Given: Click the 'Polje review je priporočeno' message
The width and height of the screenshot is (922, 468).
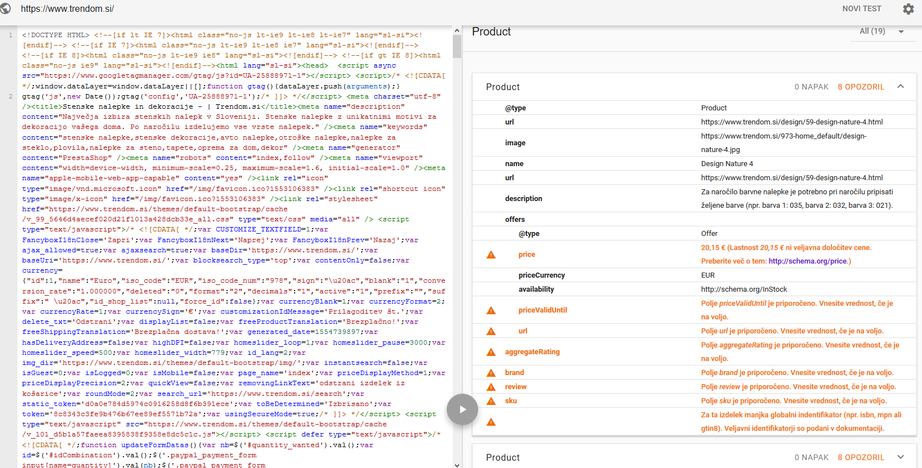Looking at the screenshot, I should [x=799, y=387].
